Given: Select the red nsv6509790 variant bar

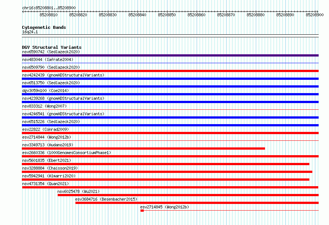Looking at the screenshot, I should [170, 71].
